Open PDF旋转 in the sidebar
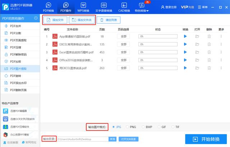 tap(20, 76)
